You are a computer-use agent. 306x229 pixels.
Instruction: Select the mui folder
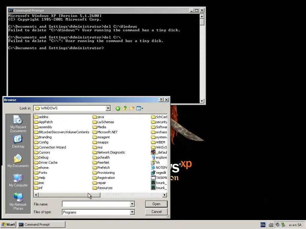tap(98, 147)
